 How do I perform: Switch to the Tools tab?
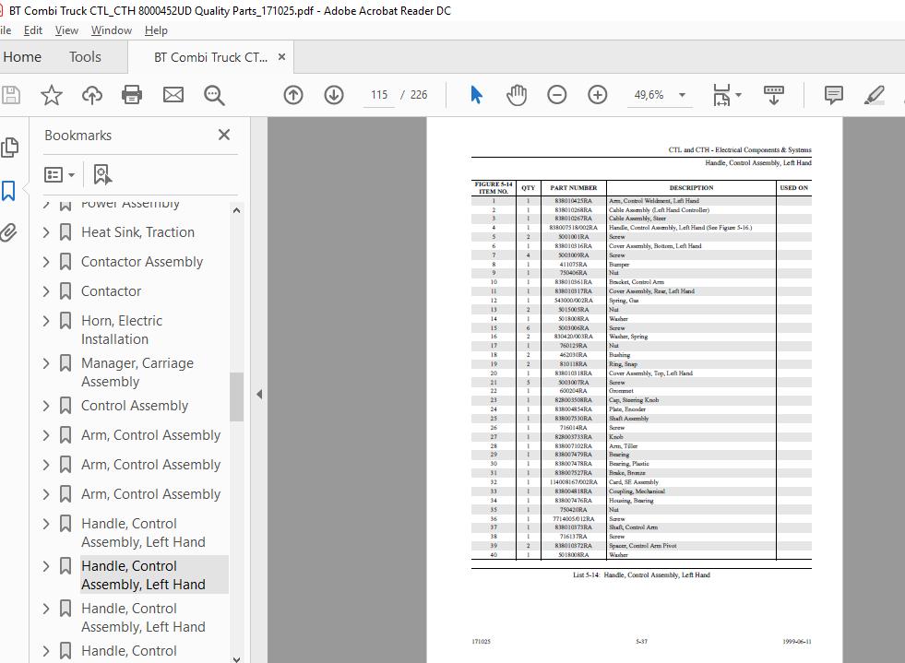pyautogui.click(x=85, y=57)
